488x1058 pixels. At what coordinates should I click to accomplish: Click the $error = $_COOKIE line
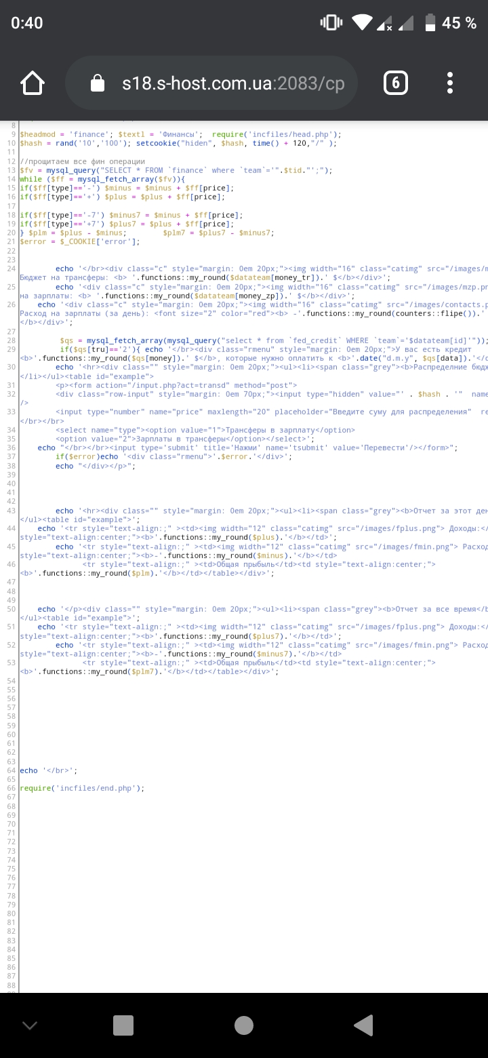80,241
